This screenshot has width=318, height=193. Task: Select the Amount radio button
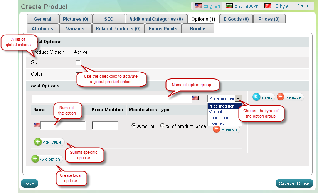coord(133,126)
